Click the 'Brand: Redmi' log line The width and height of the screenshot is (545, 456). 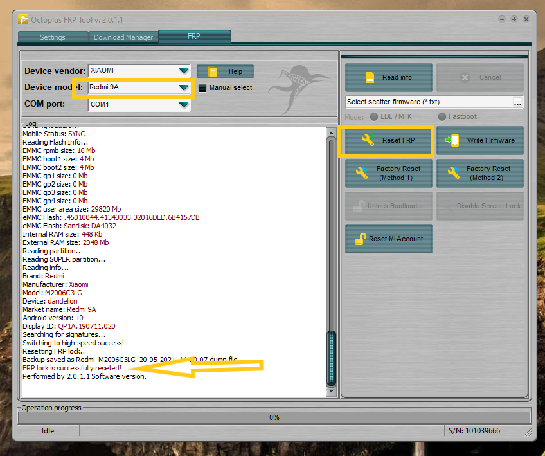44,276
